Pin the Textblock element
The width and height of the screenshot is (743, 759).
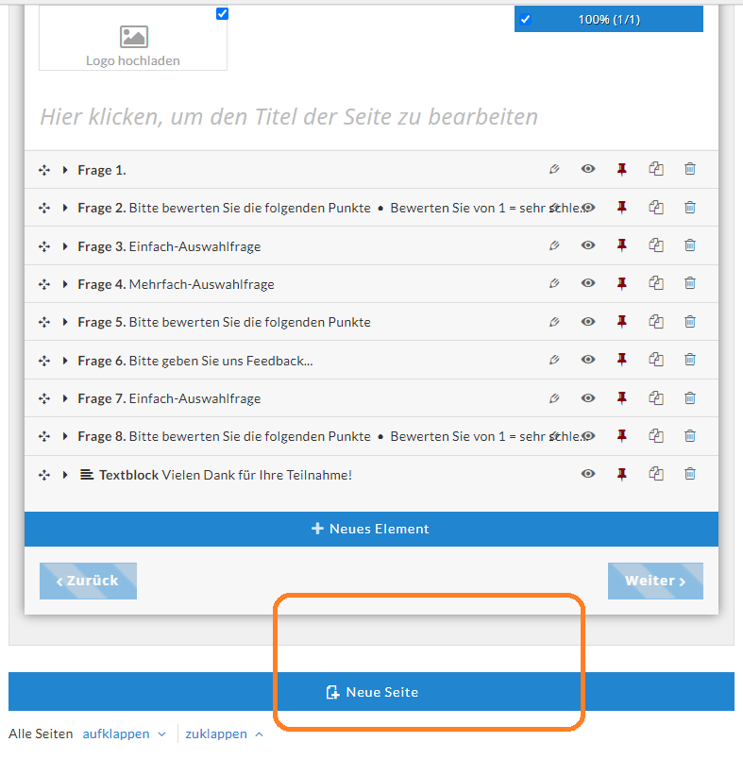click(x=622, y=474)
